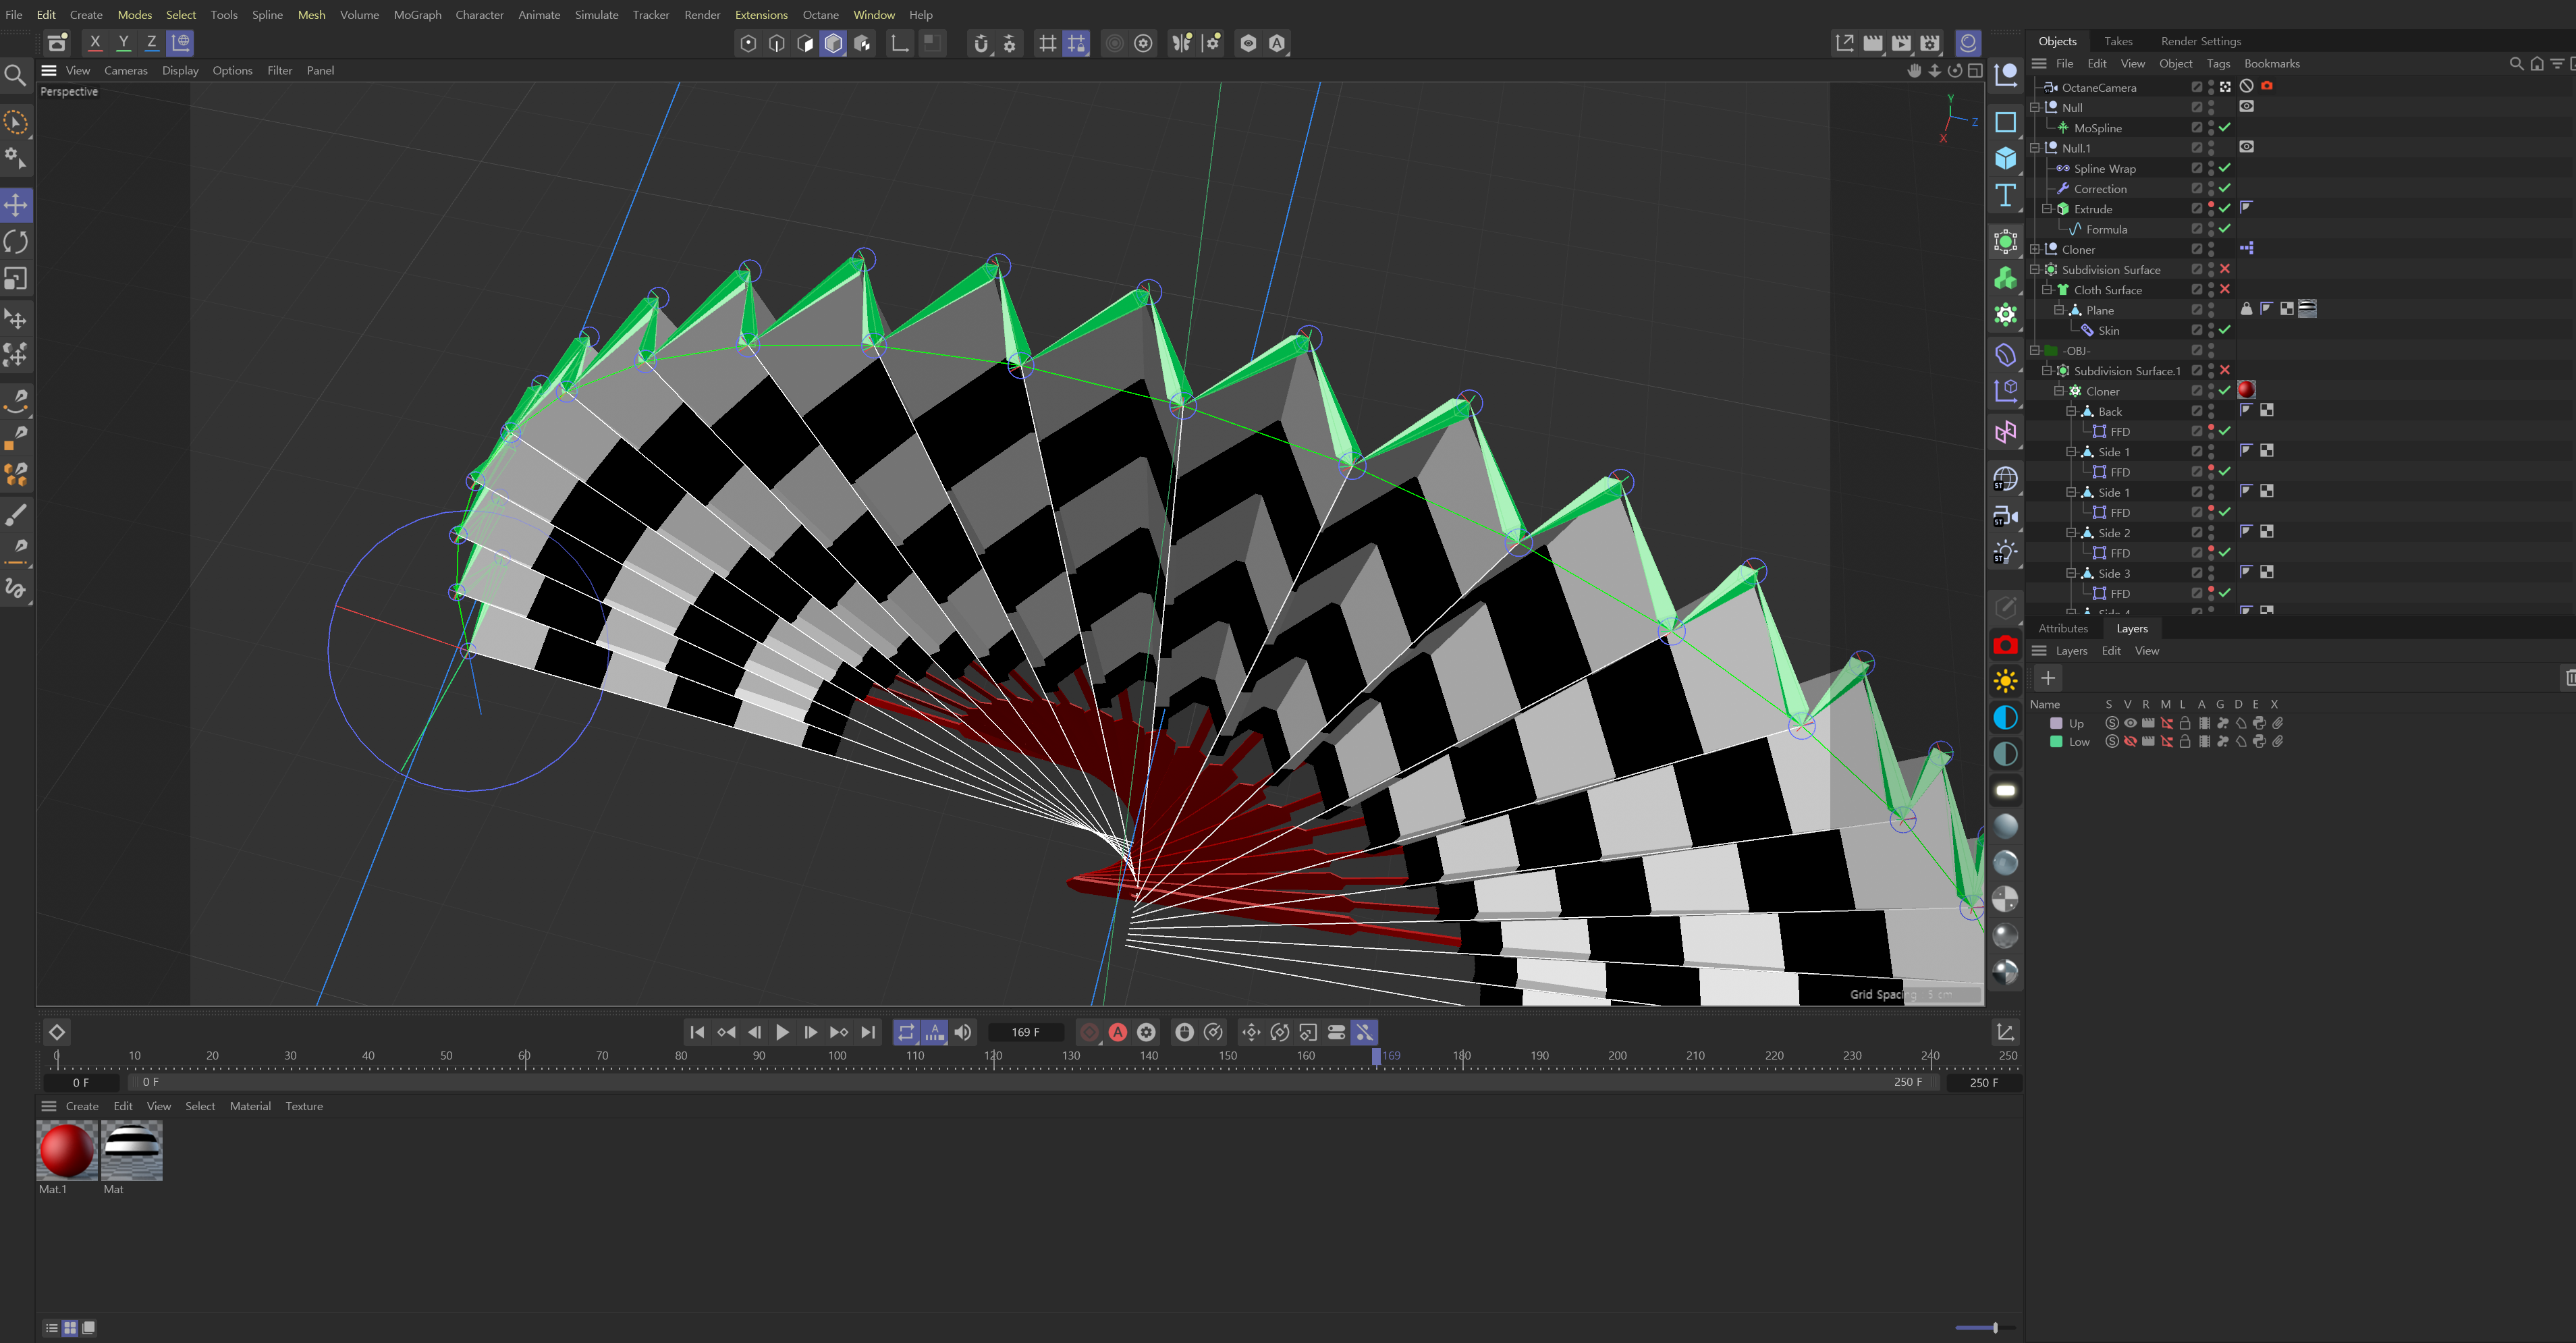Click the Text spline tool icon
This screenshot has width=2576, height=1343.
point(2005,195)
